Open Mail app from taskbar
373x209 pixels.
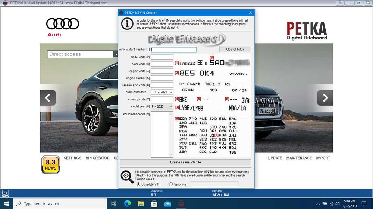pyautogui.click(x=167, y=203)
